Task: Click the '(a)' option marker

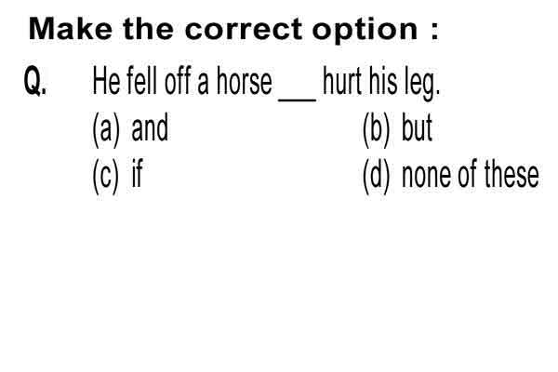Action: click(106, 129)
